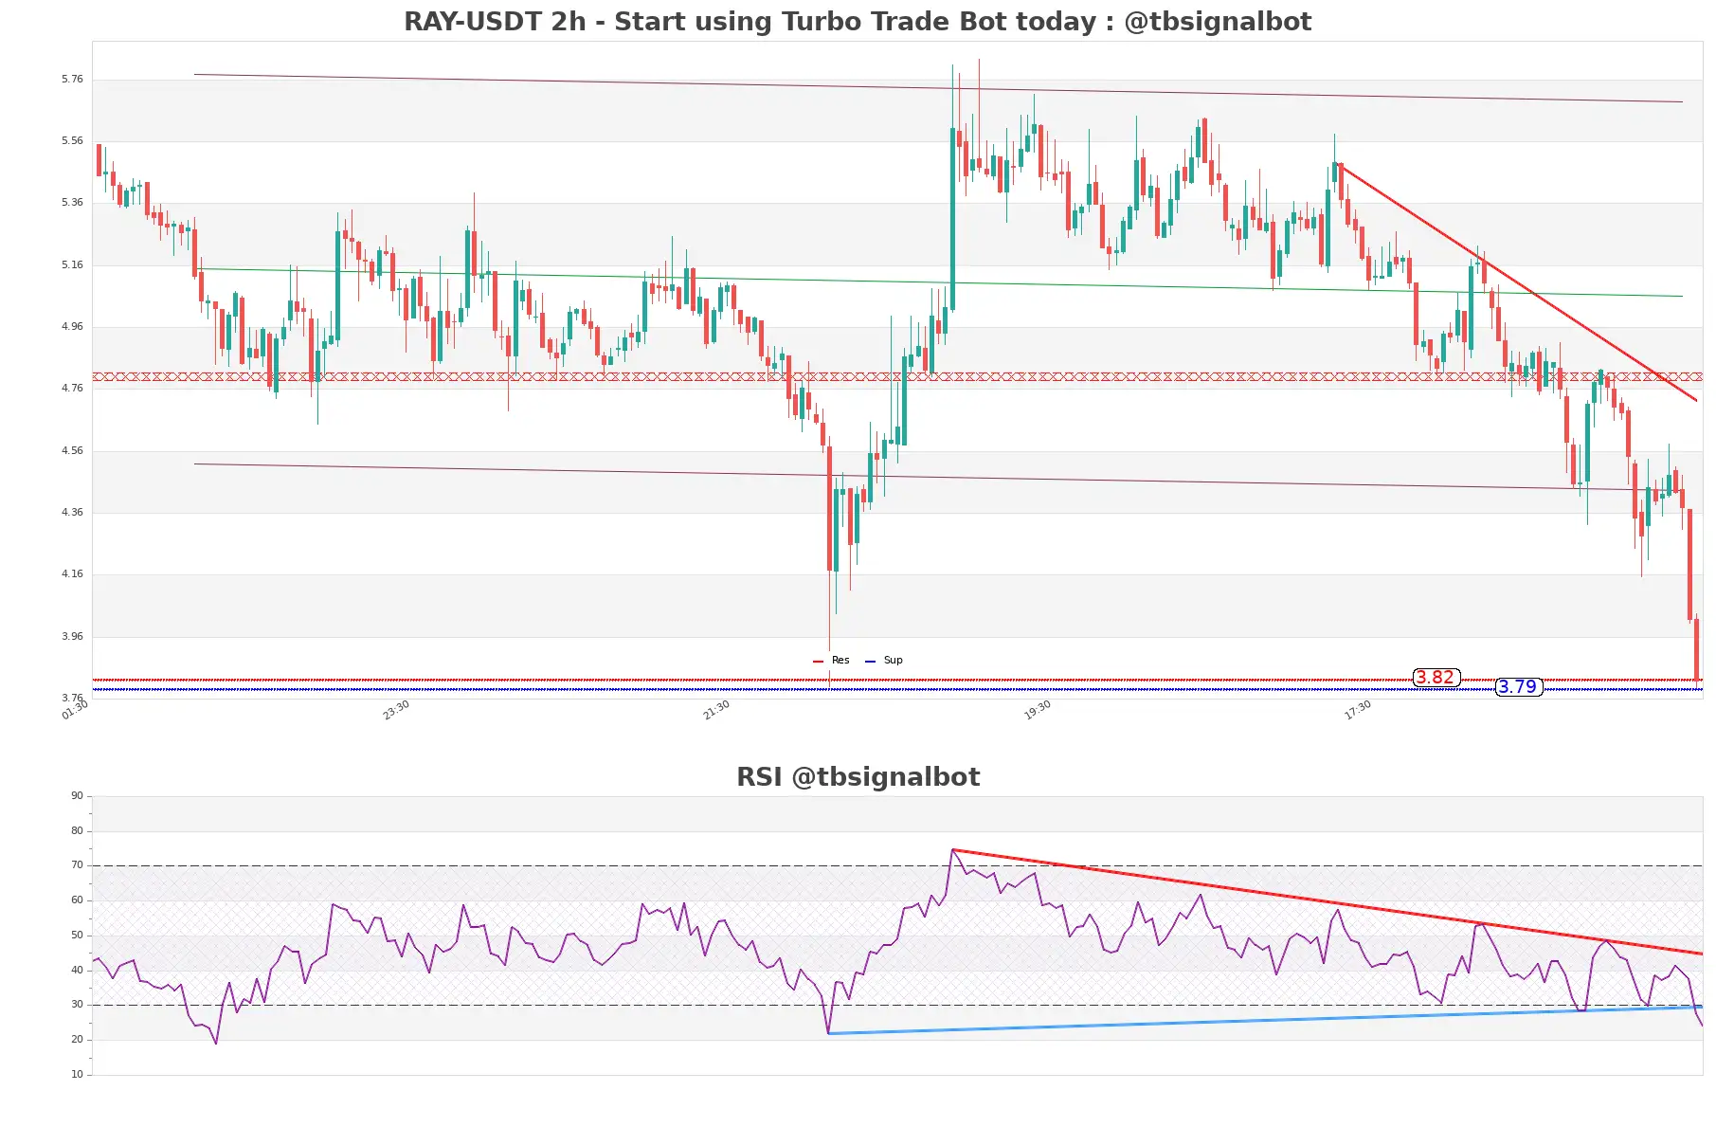Click the 4.56 price axis label
This screenshot has width=1716, height=1145.
coord(72,450)
